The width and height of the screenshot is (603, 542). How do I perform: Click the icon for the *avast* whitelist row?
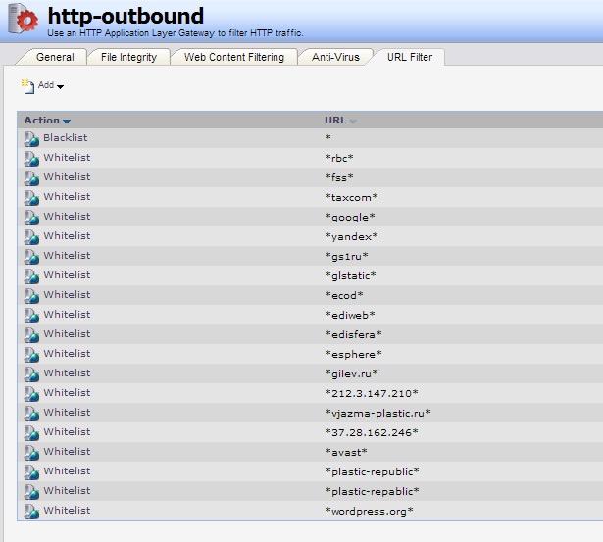pyautogui.click(x=31, y=452)
